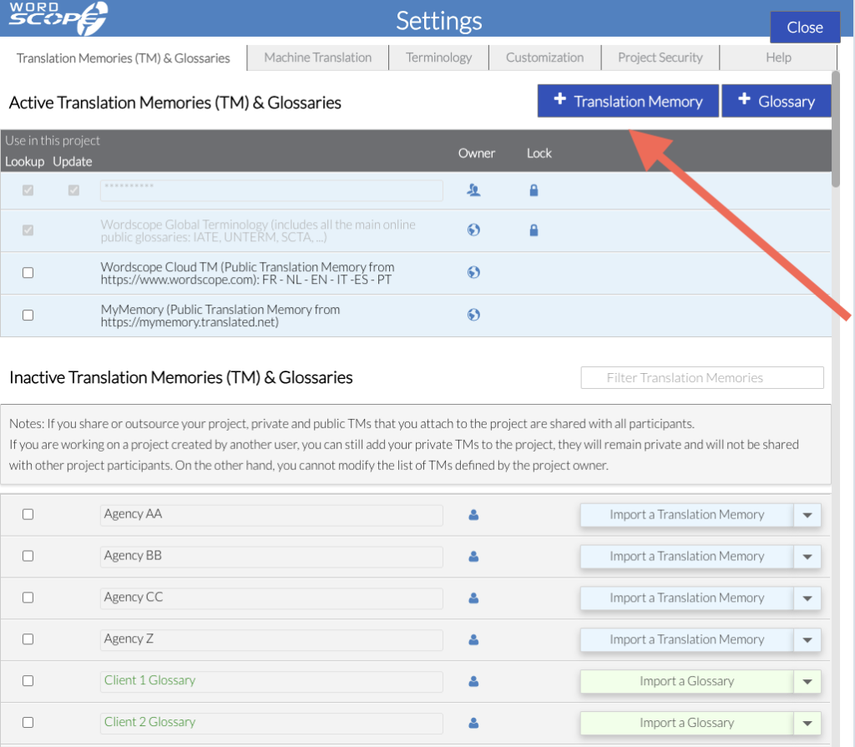Click lock icon on Wordscope Global Terminology row

[x=534, y=230]
